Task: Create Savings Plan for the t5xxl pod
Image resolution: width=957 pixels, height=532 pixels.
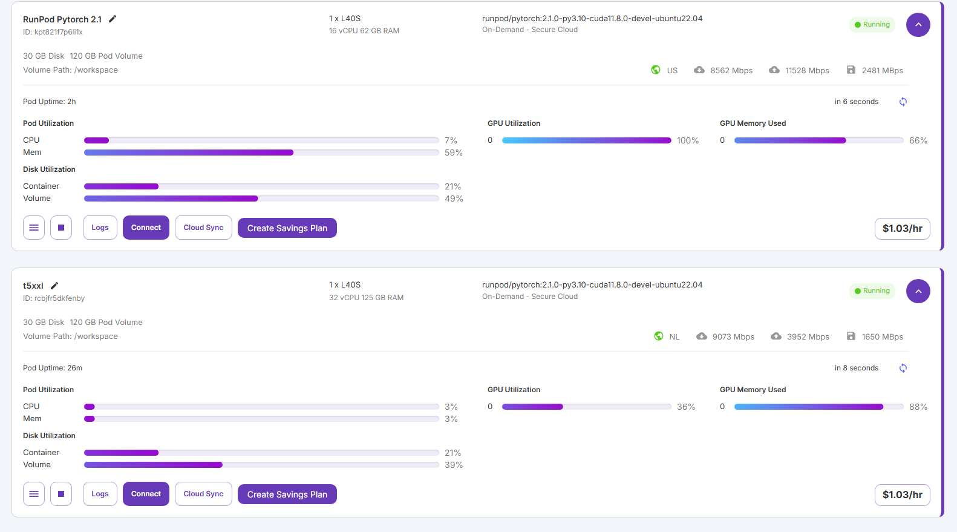Action: [x=287, y=494]
